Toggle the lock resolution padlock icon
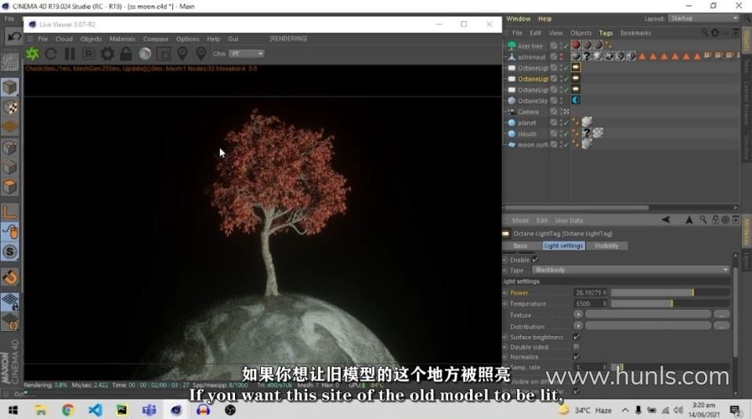Image resolution: width=752 pixels, height=419 pixels. point(126,54)
